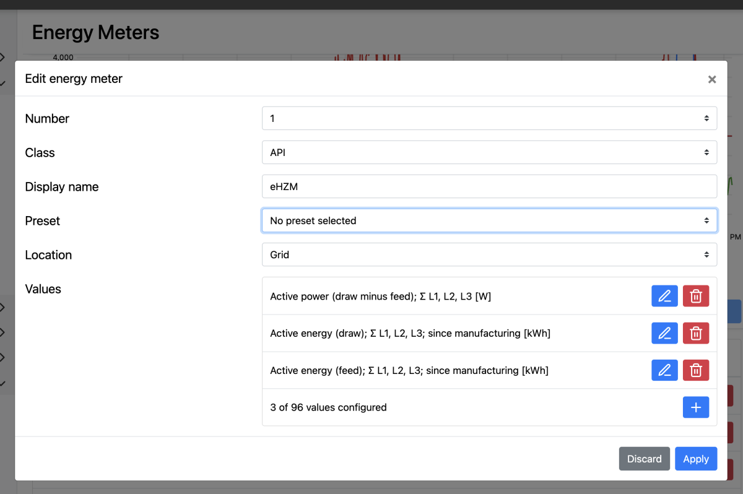The height and width of the screenshot is (494, 743).
Task: Edit the Active energy (draw) value
Action: [664, 334]
